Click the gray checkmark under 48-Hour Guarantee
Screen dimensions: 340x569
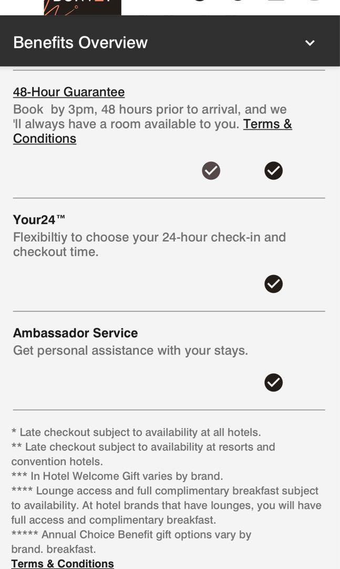(211, 170)
